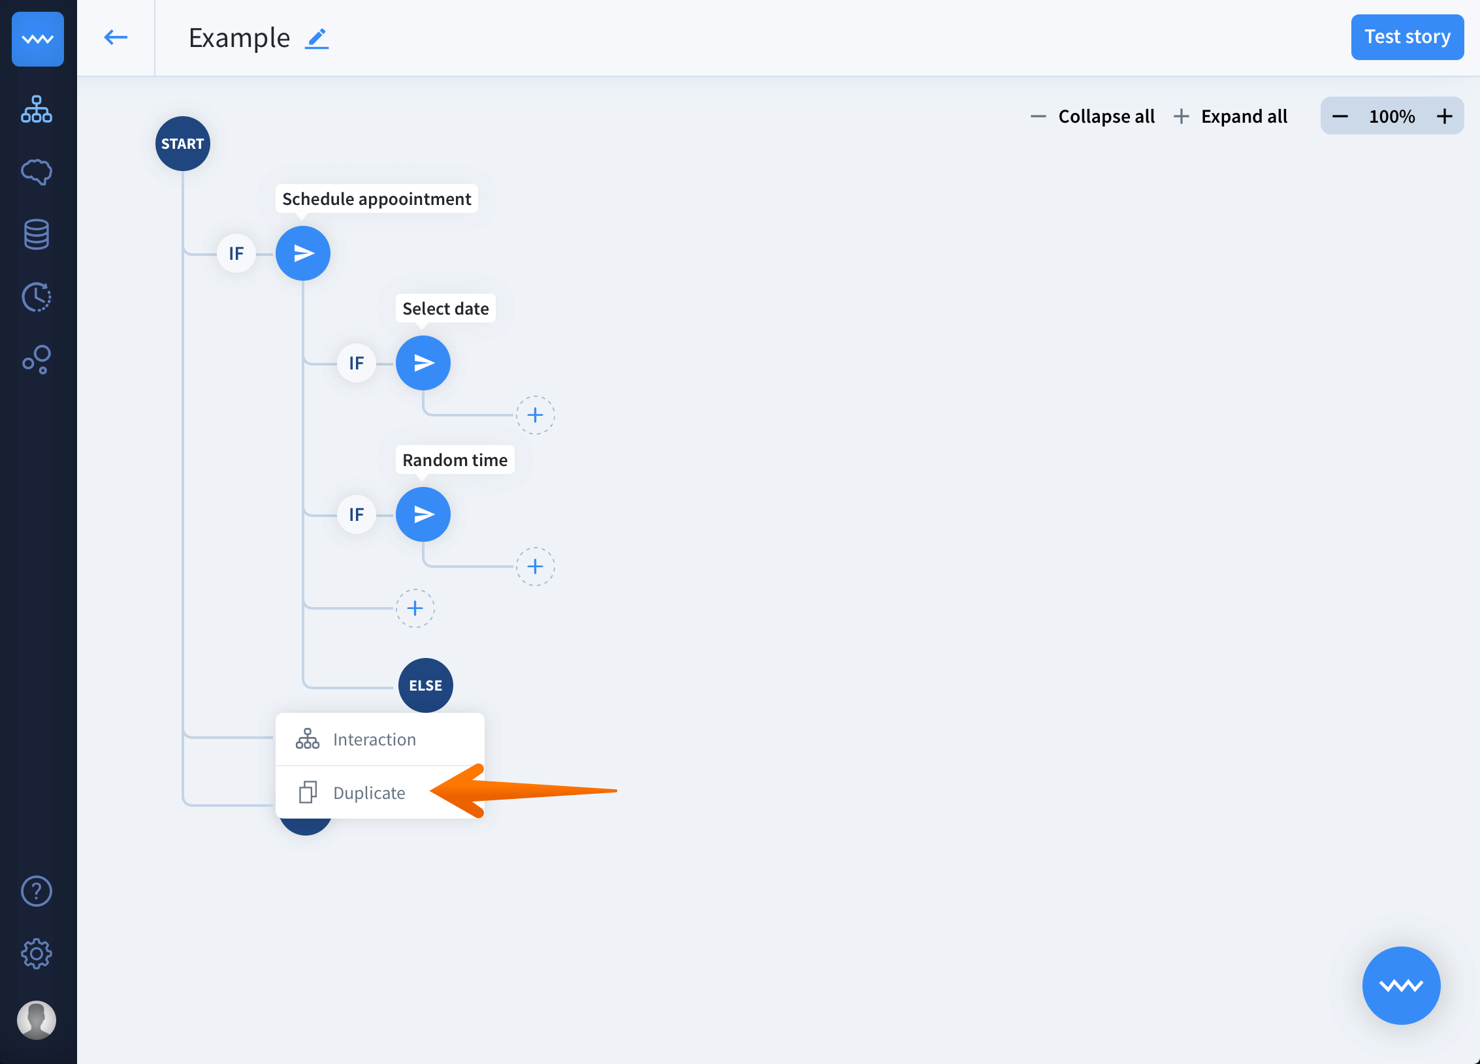Select the Schedule appointment bot response node

click(303, 253)
